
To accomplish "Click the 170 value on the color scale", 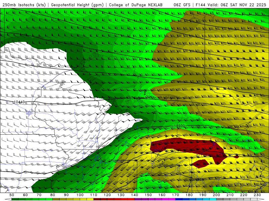I will tap(176, 195).
